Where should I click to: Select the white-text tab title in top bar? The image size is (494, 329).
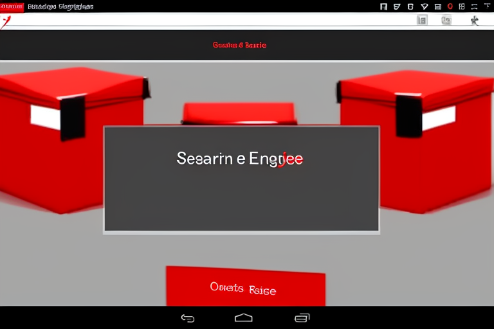pos(61,6)
